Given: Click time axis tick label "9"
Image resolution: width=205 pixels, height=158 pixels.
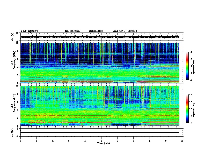Looking at the screenshot, I should [x=166, y=141].
